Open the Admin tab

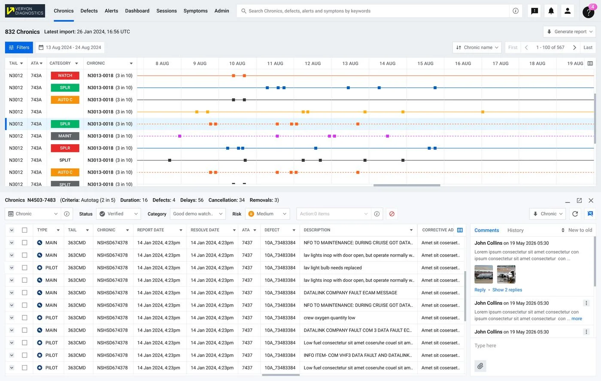tap(222, 11)
